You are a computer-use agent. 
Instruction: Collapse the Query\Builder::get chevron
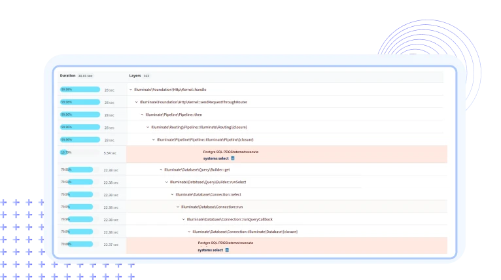[161, 169]
